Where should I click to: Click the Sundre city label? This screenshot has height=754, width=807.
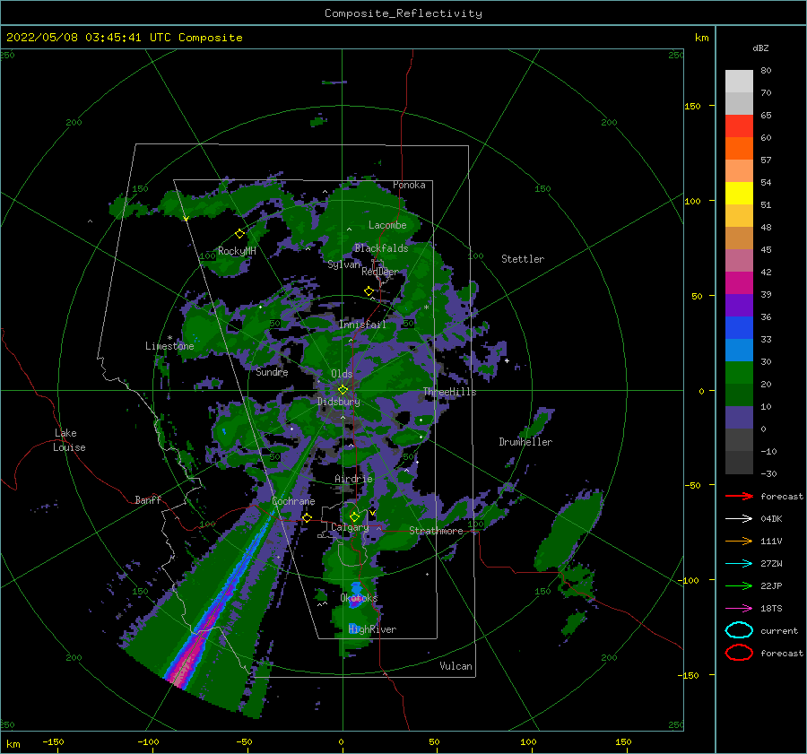click(273, 371)
